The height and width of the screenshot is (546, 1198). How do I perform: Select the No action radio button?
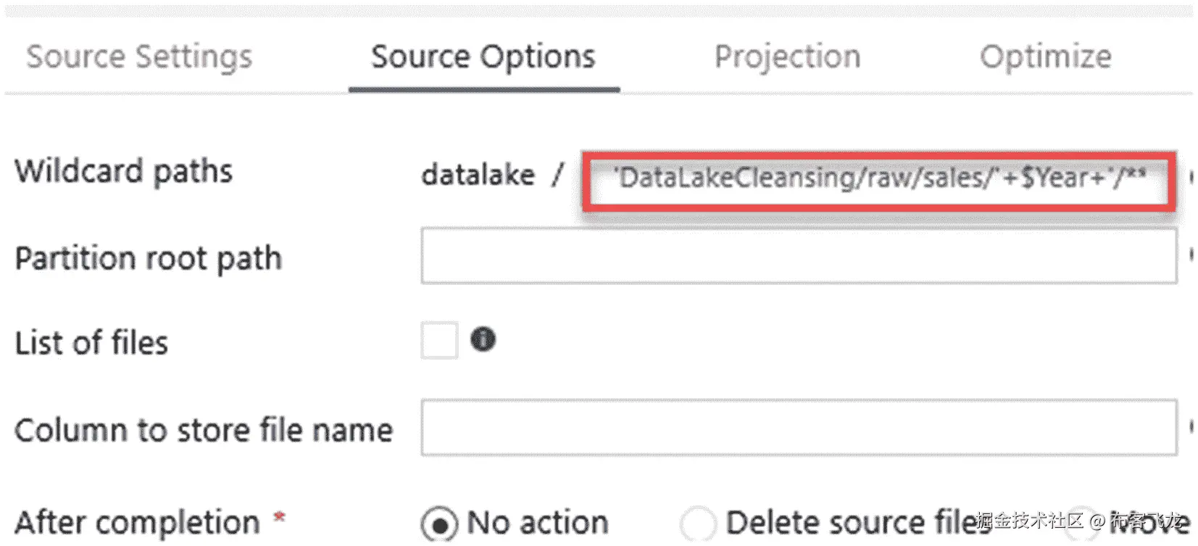439,524
